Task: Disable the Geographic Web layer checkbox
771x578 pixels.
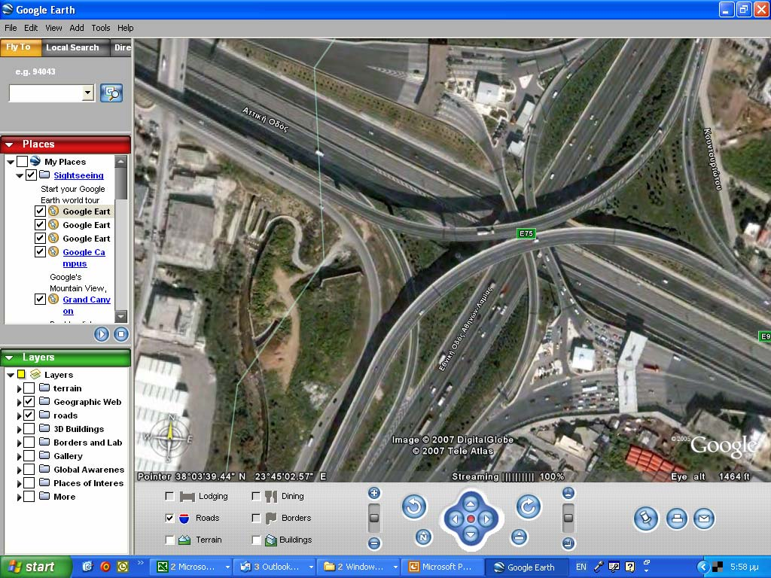Action: tap(29, 402)
